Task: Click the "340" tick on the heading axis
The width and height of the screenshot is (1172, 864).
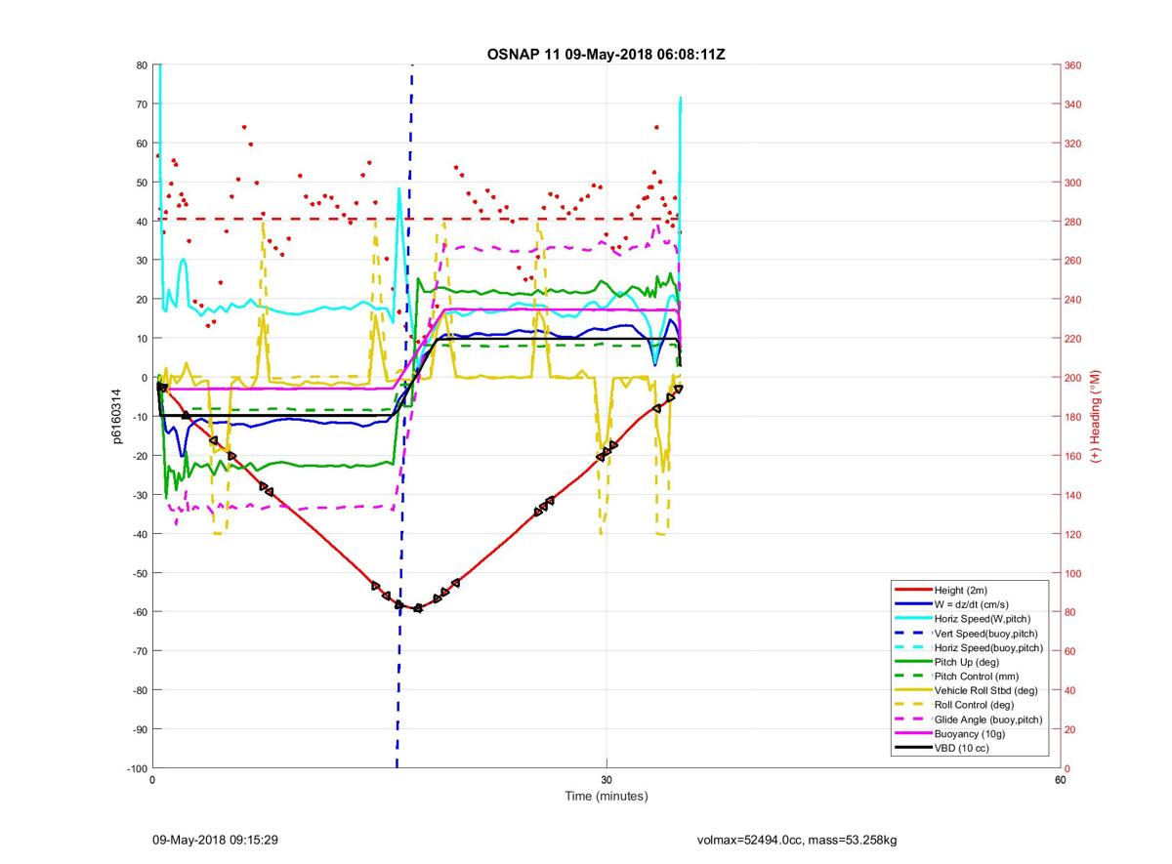Action: 1075,104
